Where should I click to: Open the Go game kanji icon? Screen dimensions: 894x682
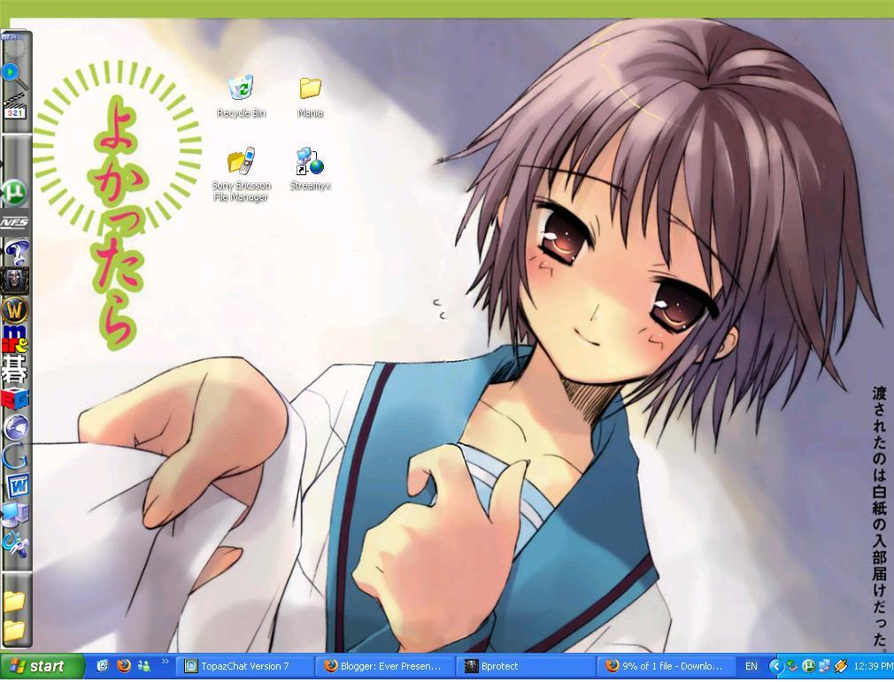tap(15, 368)
